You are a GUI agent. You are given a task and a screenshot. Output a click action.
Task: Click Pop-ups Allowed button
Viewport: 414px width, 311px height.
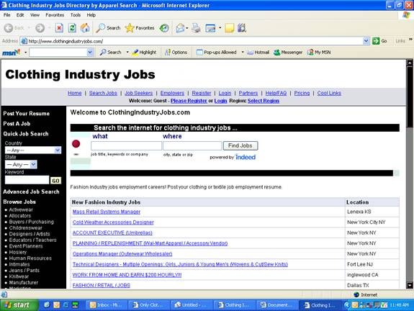[x=216, y=53]
